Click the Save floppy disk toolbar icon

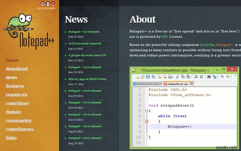(148, 77)
